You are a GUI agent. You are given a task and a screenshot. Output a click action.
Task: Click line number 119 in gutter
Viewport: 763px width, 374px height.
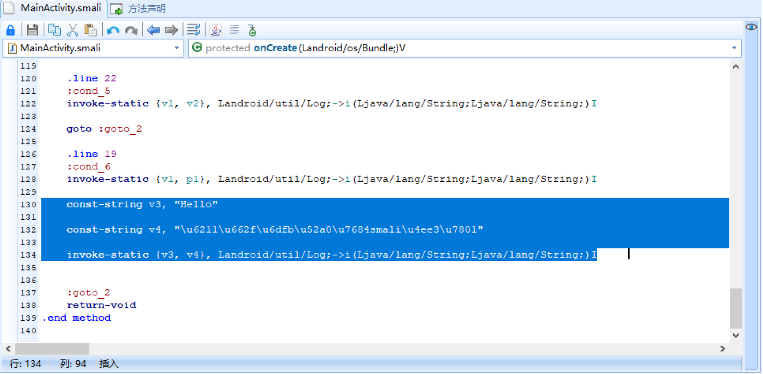(x=28, y=66)
